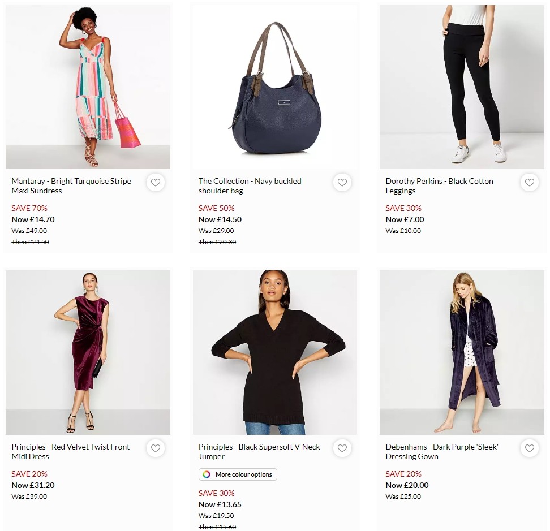Open "The Collection - Navy buckled shoulder bag" listing
Screen dimensions: 550x531
pyautogui.click(x=250, y=185)
